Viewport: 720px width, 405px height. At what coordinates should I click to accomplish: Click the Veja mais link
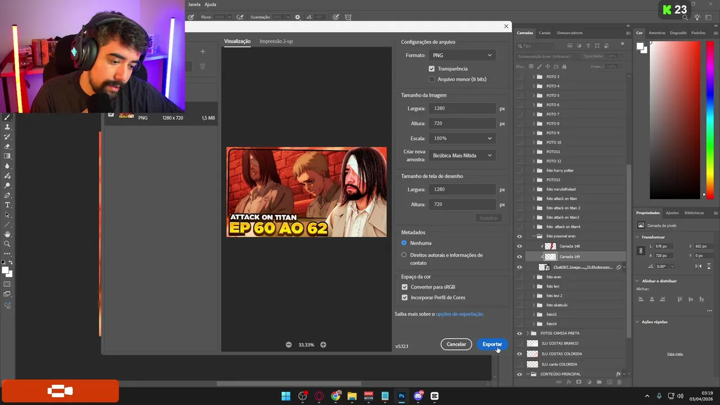(x=675, y=354)
